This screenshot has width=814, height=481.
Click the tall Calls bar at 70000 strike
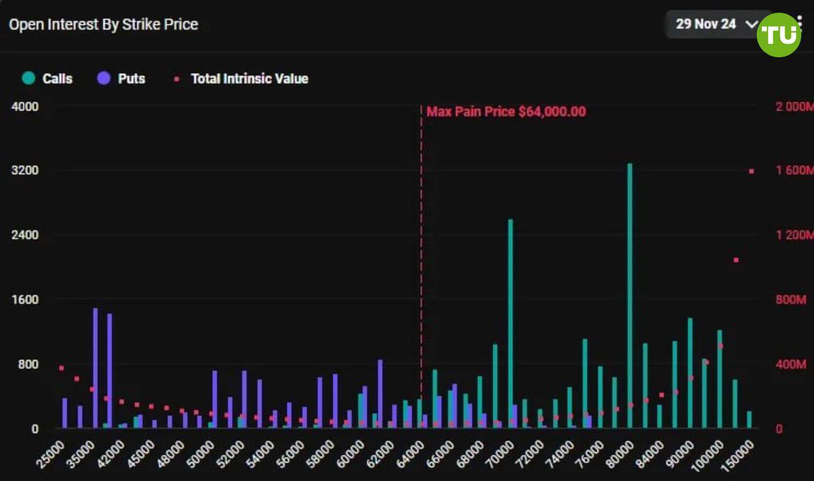pos(510,324)
